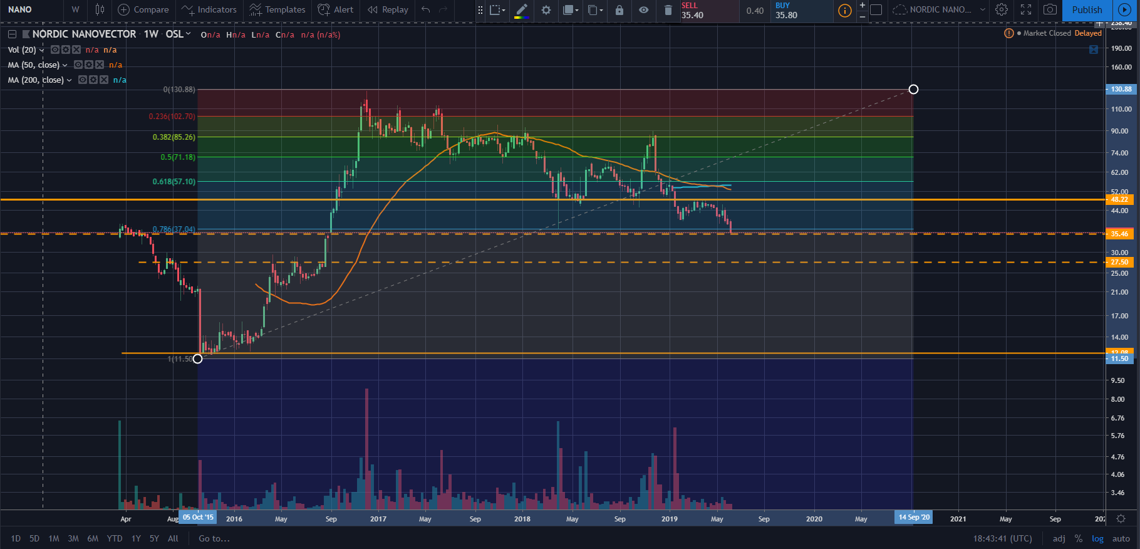Image resolution: width=1140 pixels, height=549 pixels.
Task: Open the Indicators menu
Action: tap(209, 9)
